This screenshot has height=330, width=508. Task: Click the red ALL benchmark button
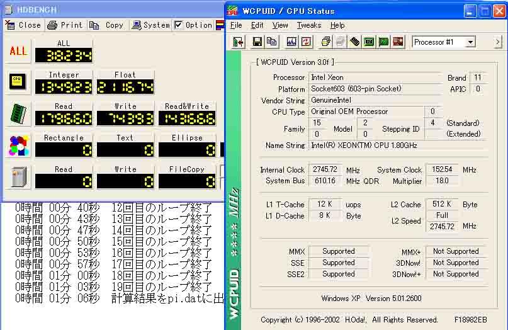(18, 51)
